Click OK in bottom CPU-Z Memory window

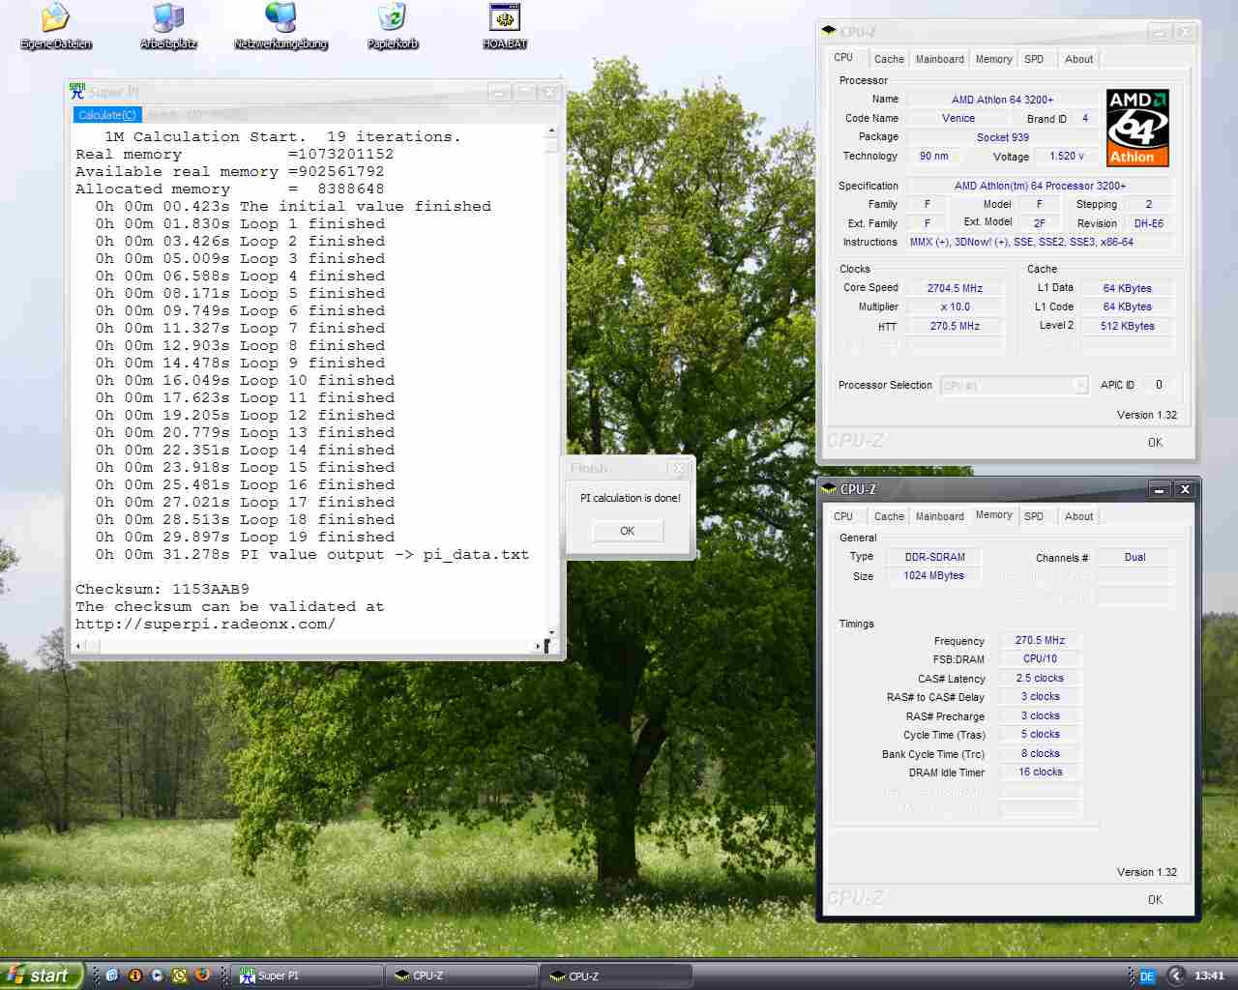tap(1155, 900)
